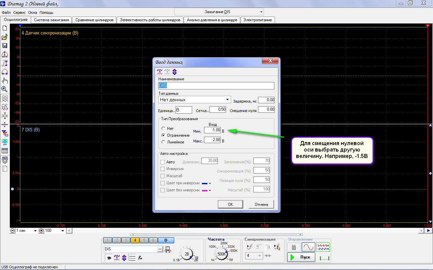Viewport: 433px width, 270px height.
Task: Enable the 'Инверсия' checkbox
Action: pos(162,169)
